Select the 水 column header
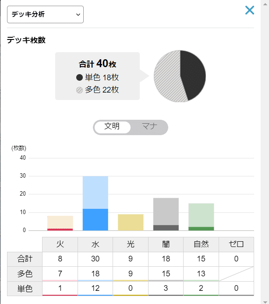 [96, 244]
